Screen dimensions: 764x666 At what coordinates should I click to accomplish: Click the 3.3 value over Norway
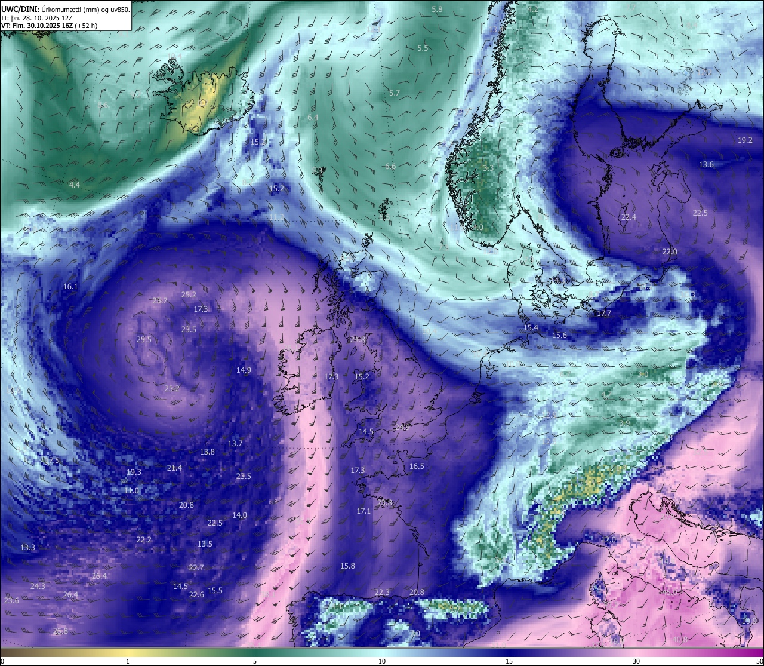tap(488, 168)
